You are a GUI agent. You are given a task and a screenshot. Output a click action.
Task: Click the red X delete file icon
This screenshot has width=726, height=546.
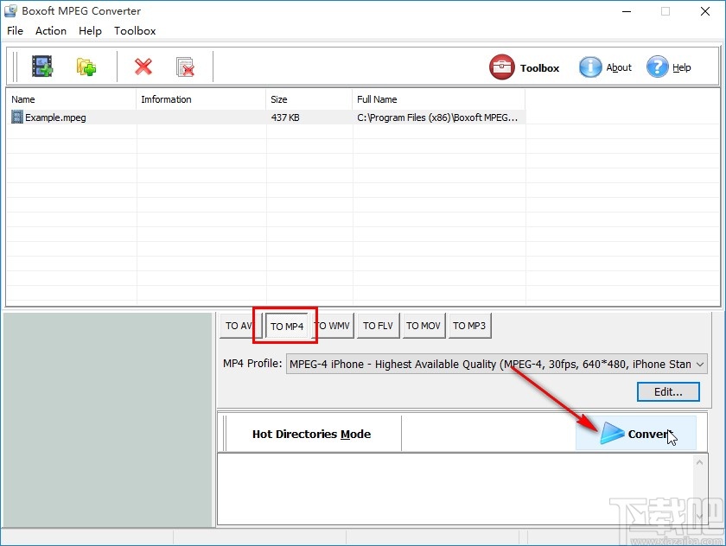pyautogui.click(x=143, y=67)
